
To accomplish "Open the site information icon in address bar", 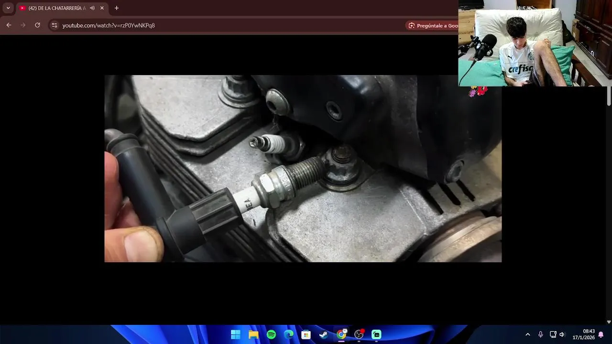I will (55, 25).
